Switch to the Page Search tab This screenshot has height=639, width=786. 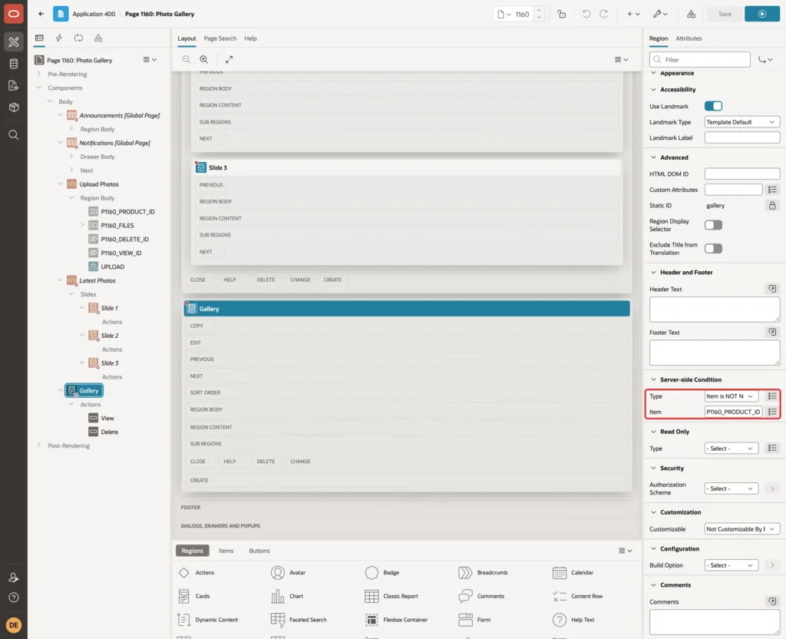click(220, 38)
